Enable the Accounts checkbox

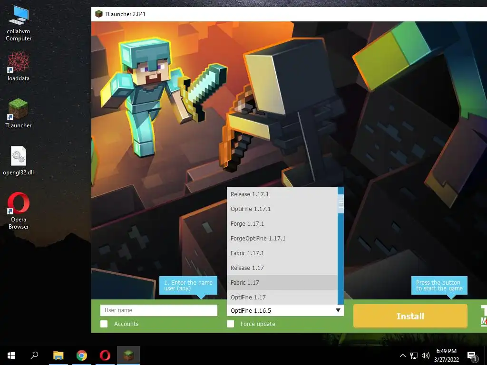click(x=104, y=324)
